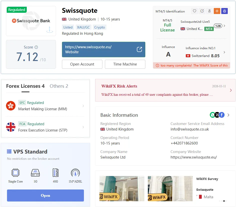Image resolution: width=236 pixels, height=207 pixels.
Task: Click the Swissquote Bank logo
Action: (31, 21)
